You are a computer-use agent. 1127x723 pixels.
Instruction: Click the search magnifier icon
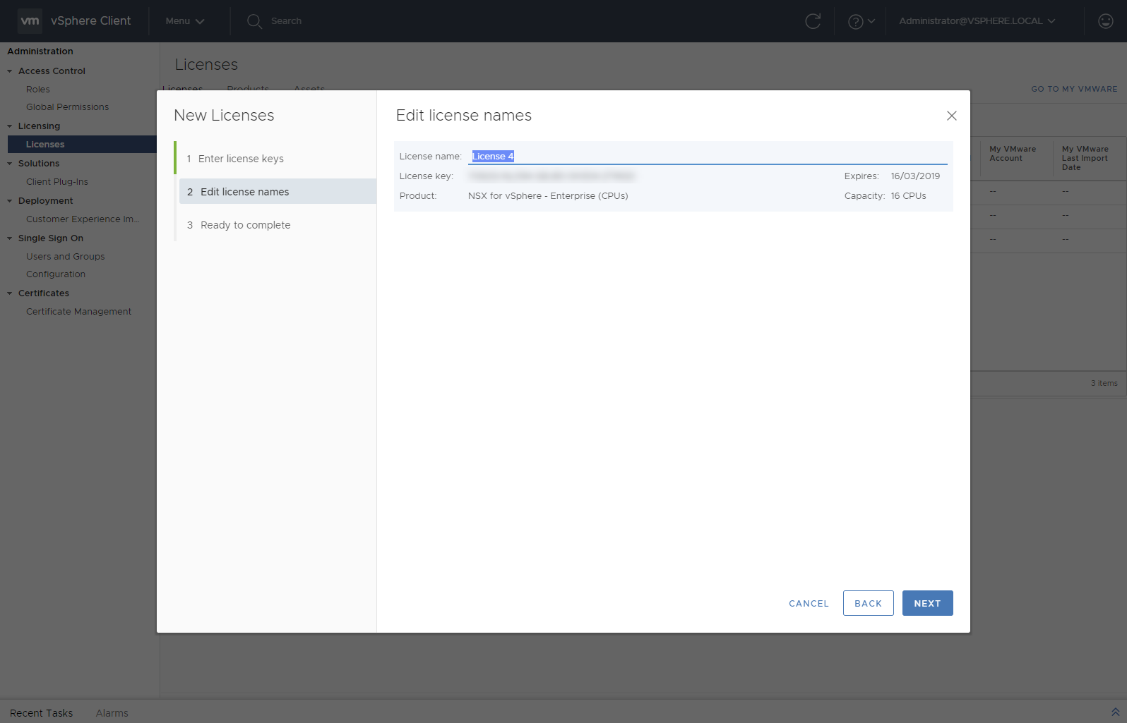pyautogui.click(x=254, y=21)
